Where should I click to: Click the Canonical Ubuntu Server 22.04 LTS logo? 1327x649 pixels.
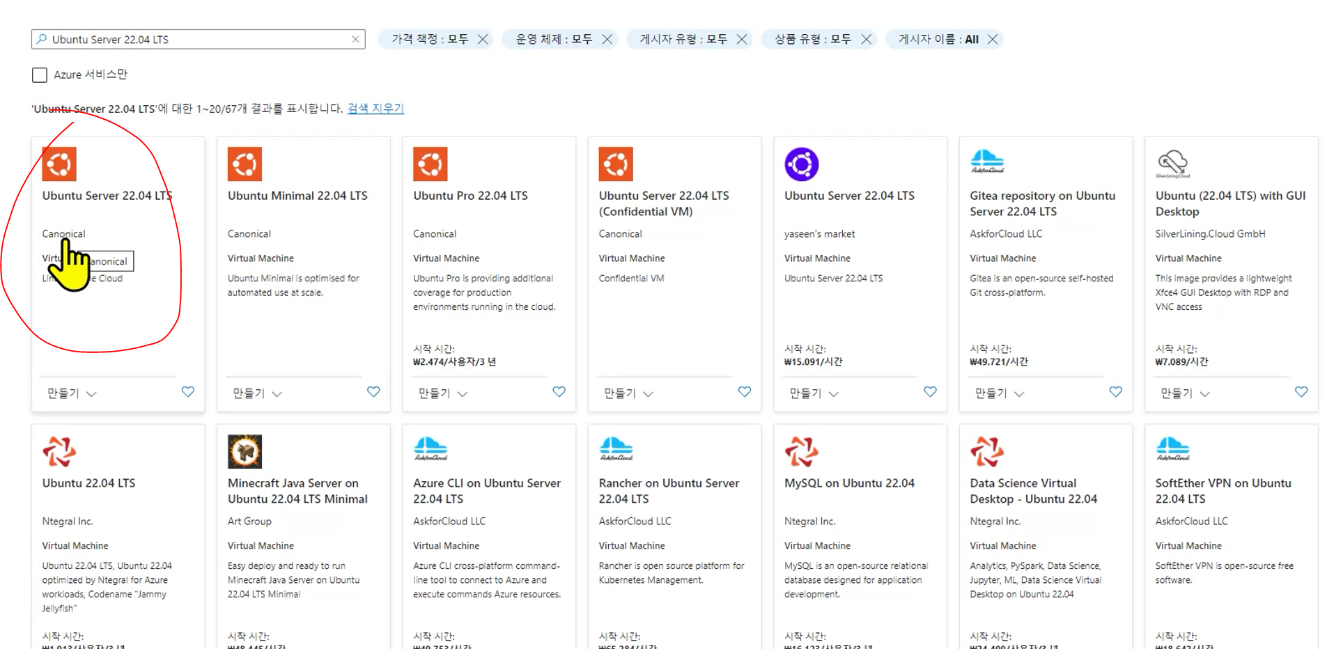(x=59, y=164)
